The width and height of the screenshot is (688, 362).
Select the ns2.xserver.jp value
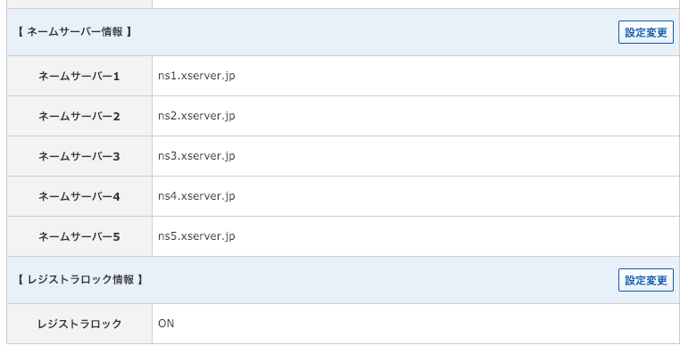point(196,116)
